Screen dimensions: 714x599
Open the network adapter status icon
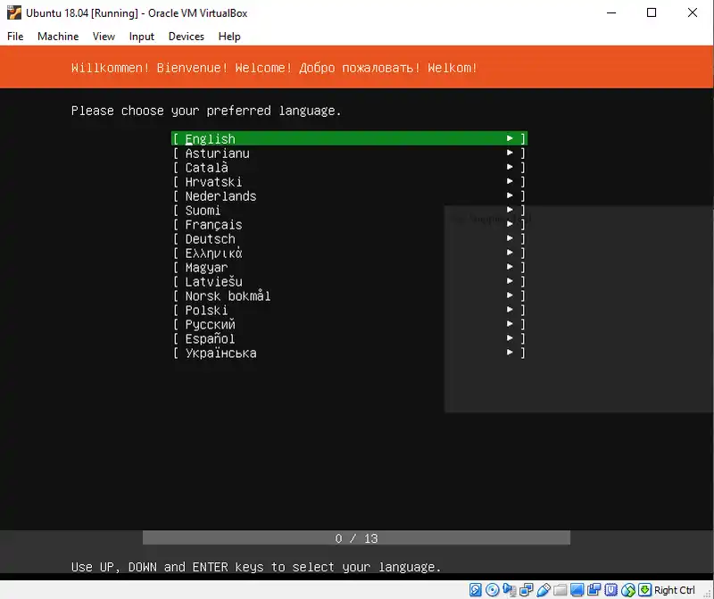(526, 590)
